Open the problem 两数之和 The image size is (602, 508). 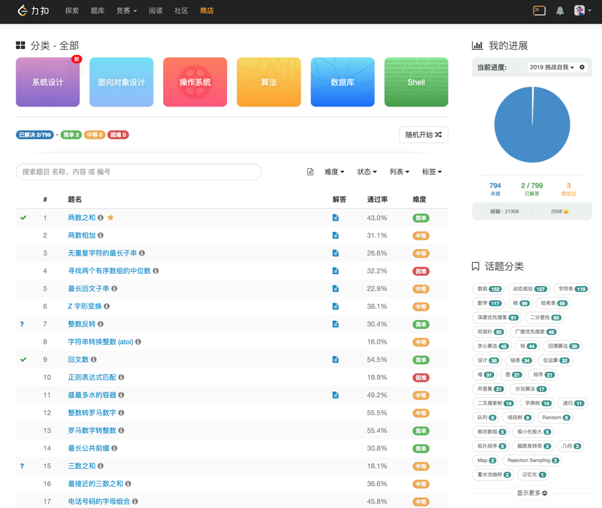coord(82,217)
